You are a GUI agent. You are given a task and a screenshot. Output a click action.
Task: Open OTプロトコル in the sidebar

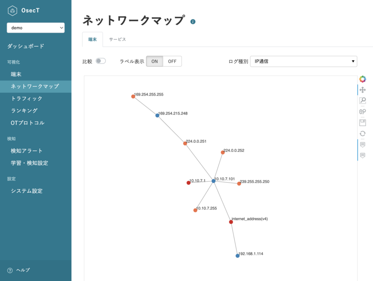point(28,123)
